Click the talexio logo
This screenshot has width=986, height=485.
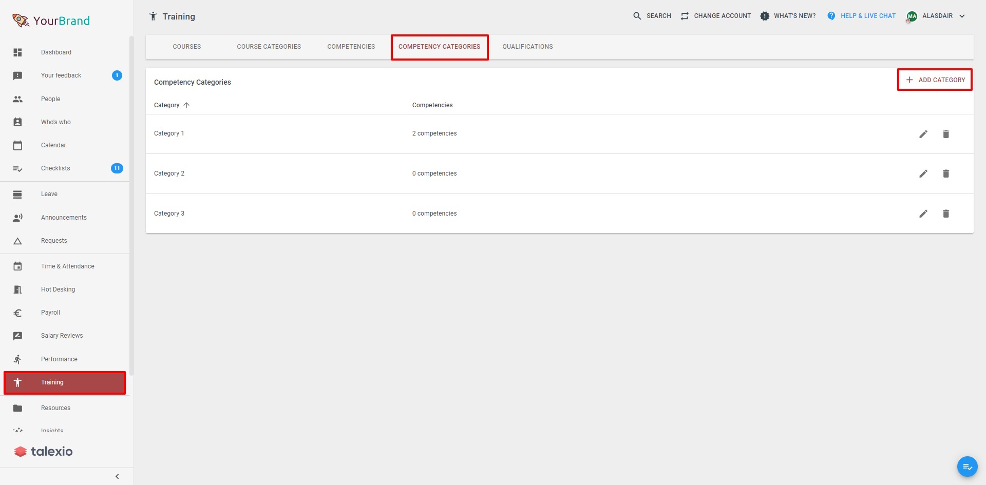pos(43,452)
